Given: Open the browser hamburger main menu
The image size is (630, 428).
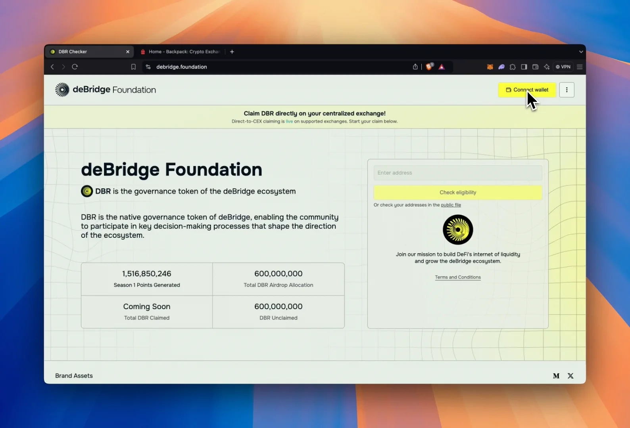Looking at the screenshot, I should (x=580, y=67).
